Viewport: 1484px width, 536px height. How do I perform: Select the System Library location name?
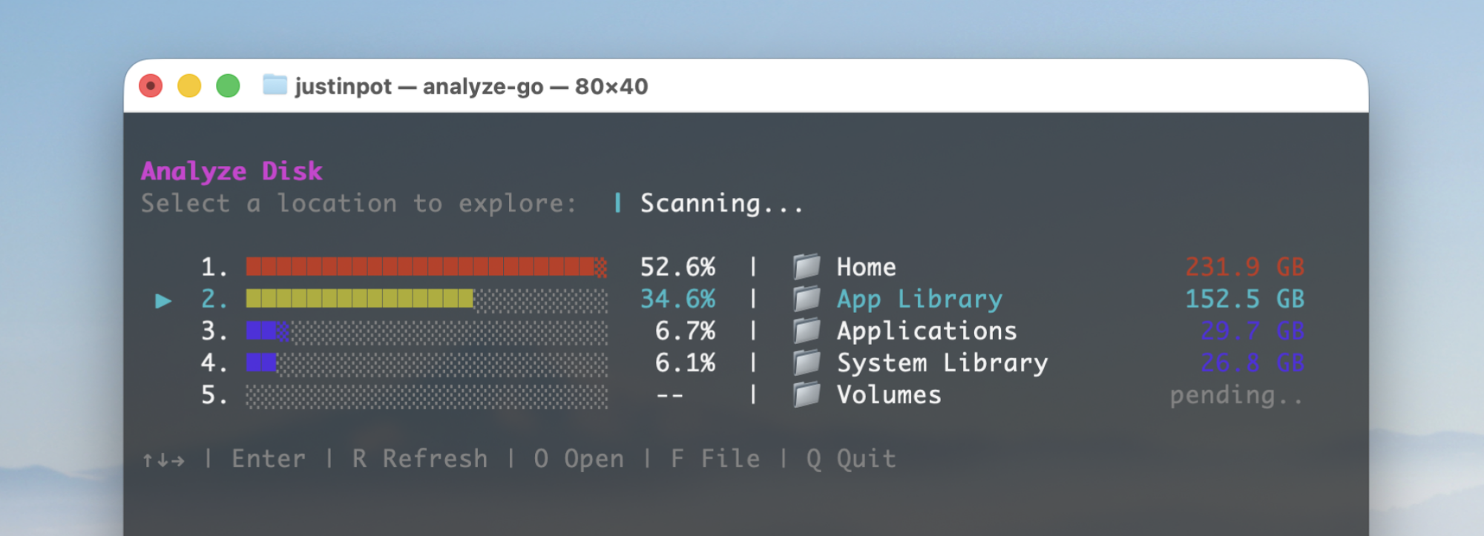(942, 363)
